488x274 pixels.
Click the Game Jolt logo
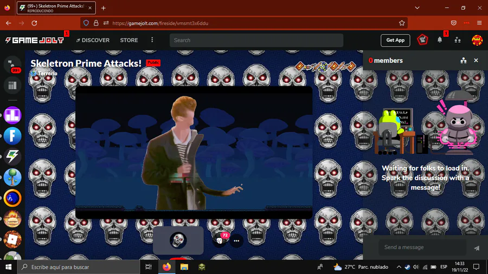click(x=34, y=40)
